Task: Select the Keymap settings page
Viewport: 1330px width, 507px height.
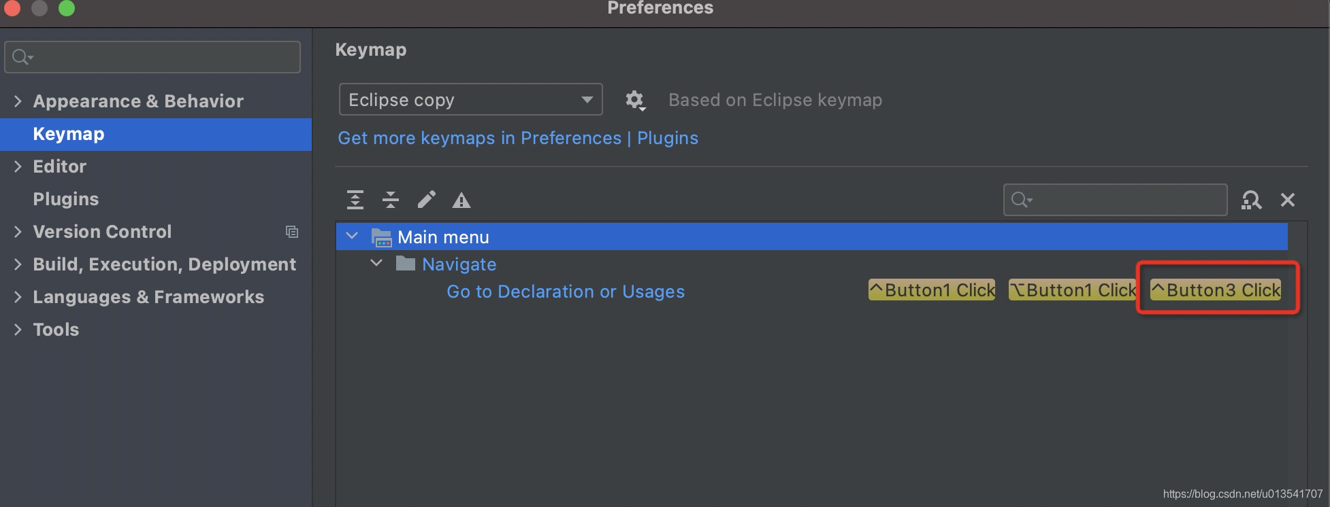Action: pos(69,134)
